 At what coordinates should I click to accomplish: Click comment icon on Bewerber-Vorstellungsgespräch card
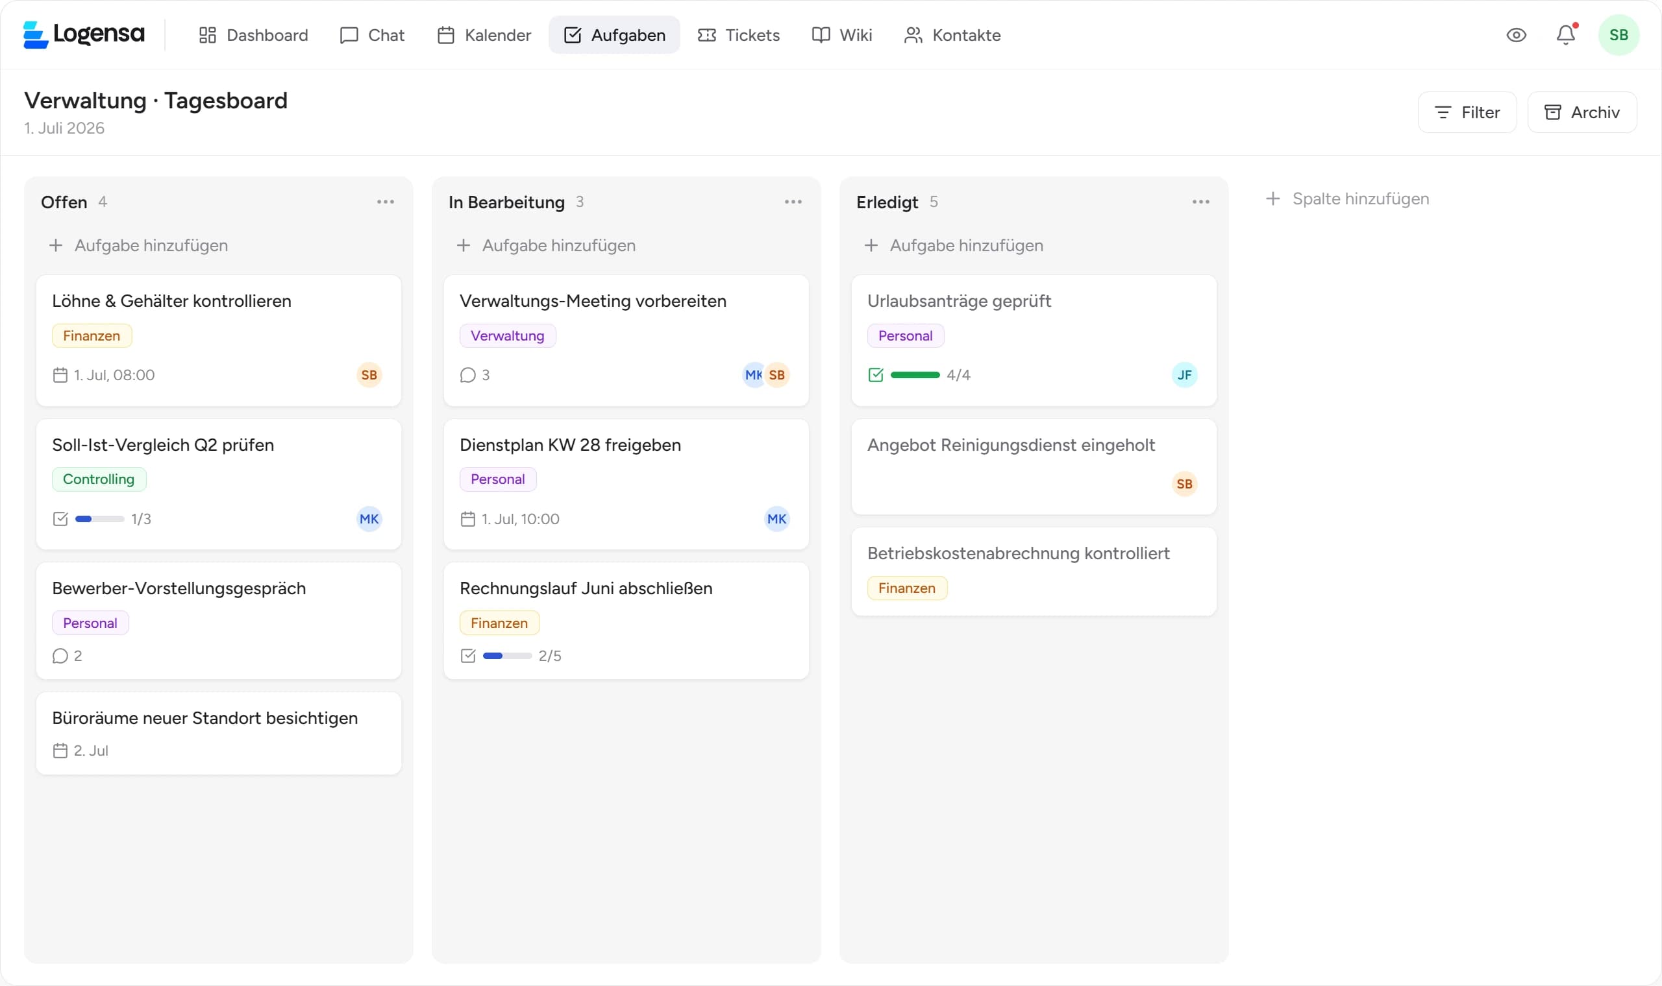pyautogui.click(x=60, y=656)
